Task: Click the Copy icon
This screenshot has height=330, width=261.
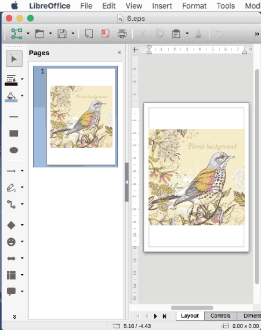Action: pos(159,34)
